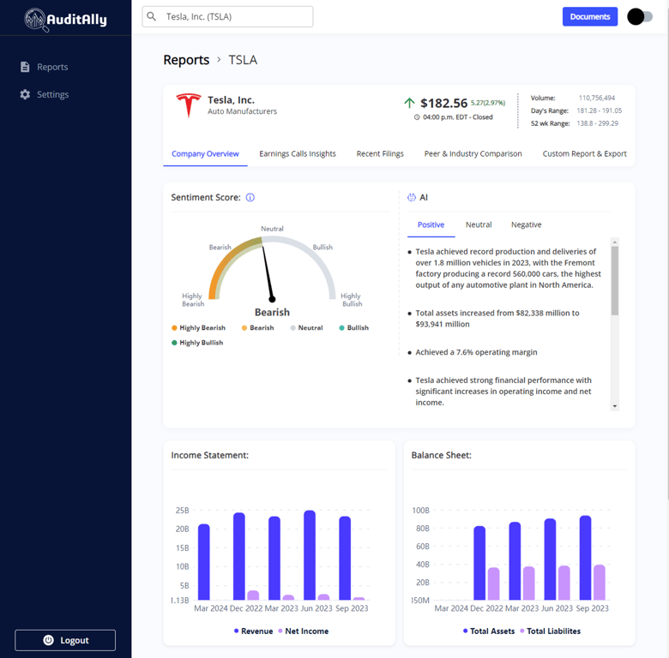This screenshot has width=669, height=658.
Task: Click the Sep 2023 Total Assets bar
Action: point(585,558)
